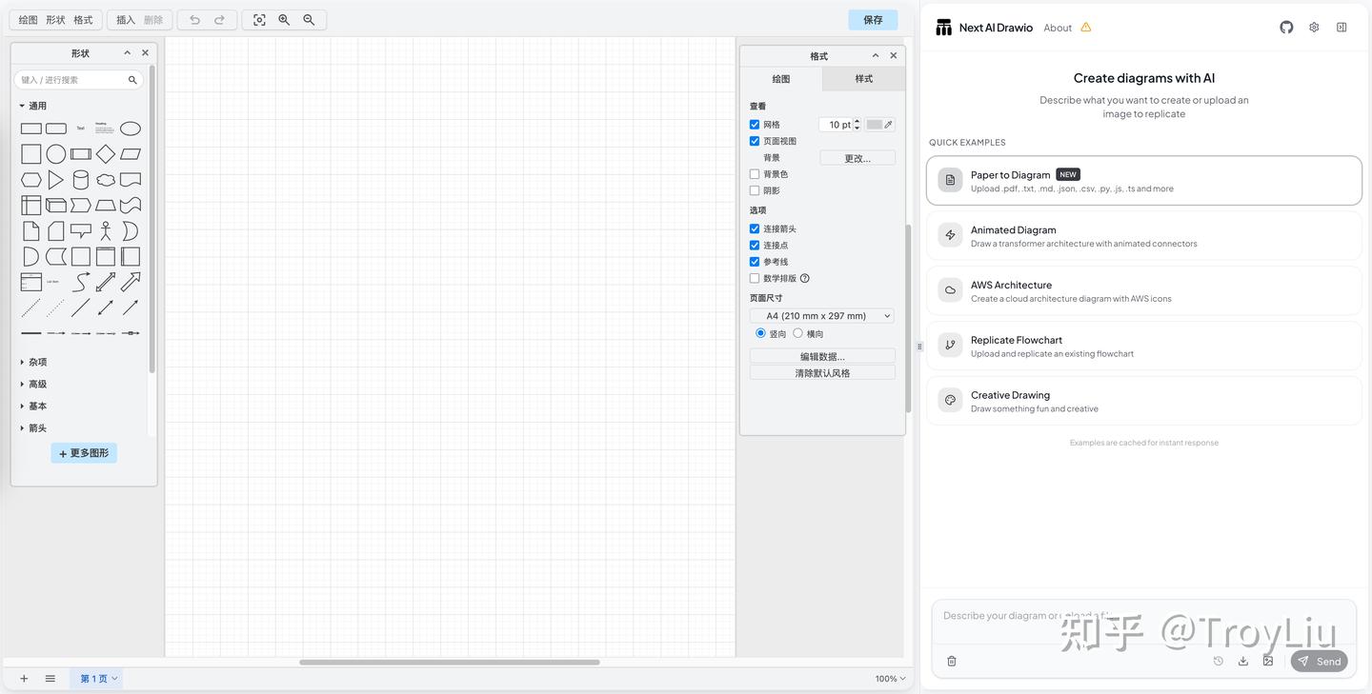1372x694 pixels.
Task: Expand the 杂项 shapes category
Action: point(37,363)
